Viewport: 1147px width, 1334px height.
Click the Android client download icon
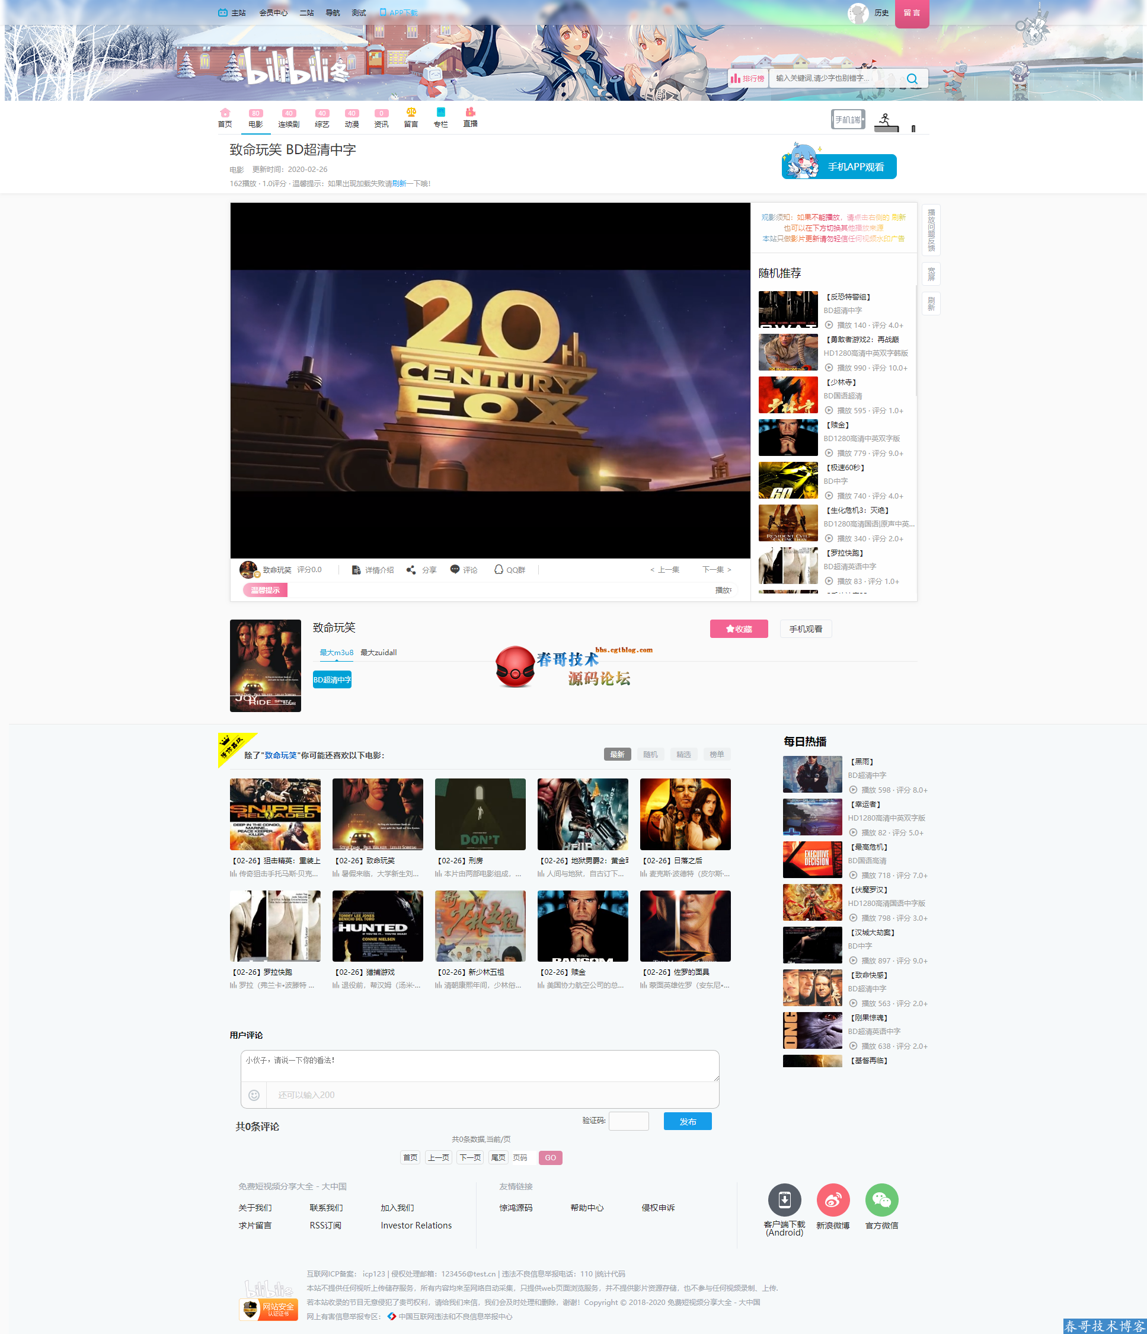point(784,1200)
